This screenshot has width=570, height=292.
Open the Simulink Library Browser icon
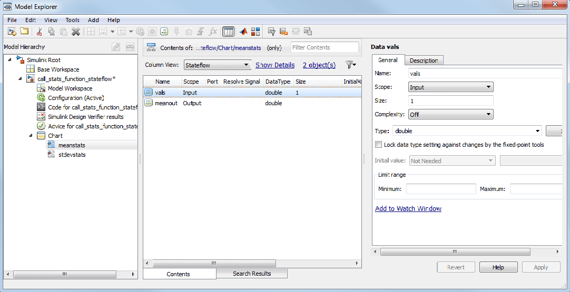coord(255,32)
